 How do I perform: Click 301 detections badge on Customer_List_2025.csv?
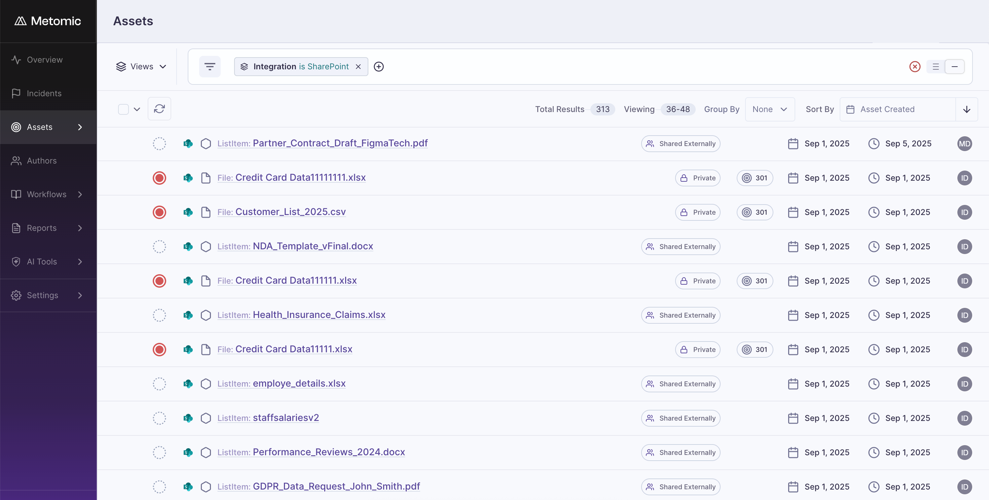pos(755,212)
